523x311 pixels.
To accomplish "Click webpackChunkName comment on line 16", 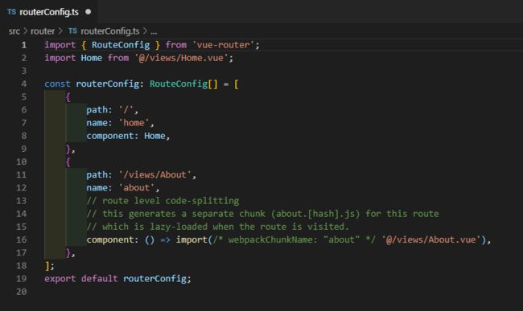I will coord(294,239).
